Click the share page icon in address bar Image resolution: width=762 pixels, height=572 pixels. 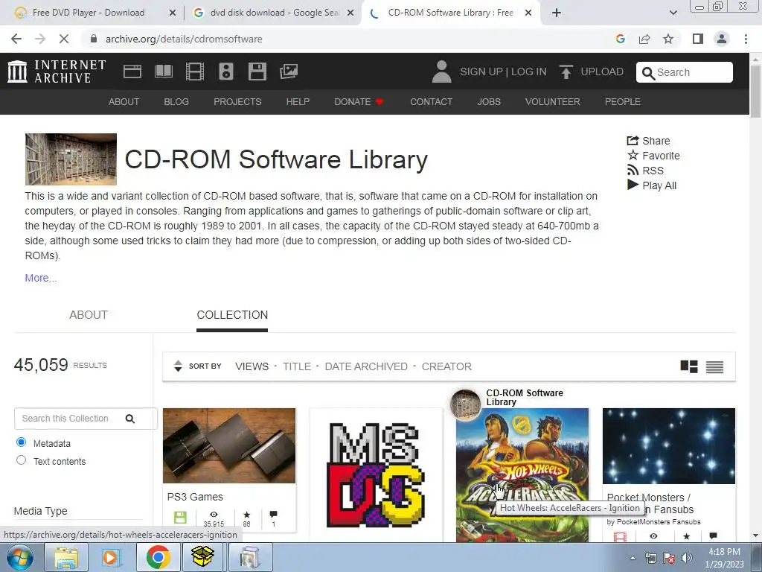click(x=644, y=39)
